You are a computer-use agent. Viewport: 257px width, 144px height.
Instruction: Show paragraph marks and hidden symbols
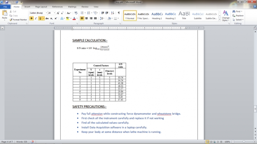coord(119,13)
